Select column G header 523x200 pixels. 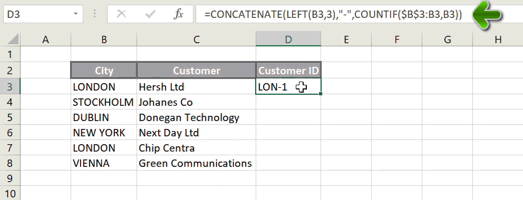[447, 40]
